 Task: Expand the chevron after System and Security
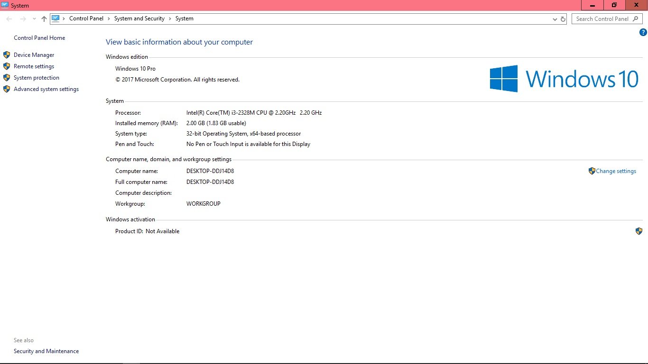pos(170,18)
